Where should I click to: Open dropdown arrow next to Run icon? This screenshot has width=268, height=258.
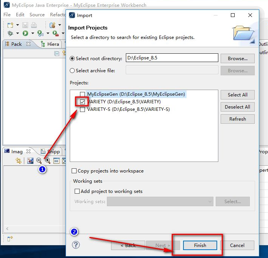click(33, 34)
